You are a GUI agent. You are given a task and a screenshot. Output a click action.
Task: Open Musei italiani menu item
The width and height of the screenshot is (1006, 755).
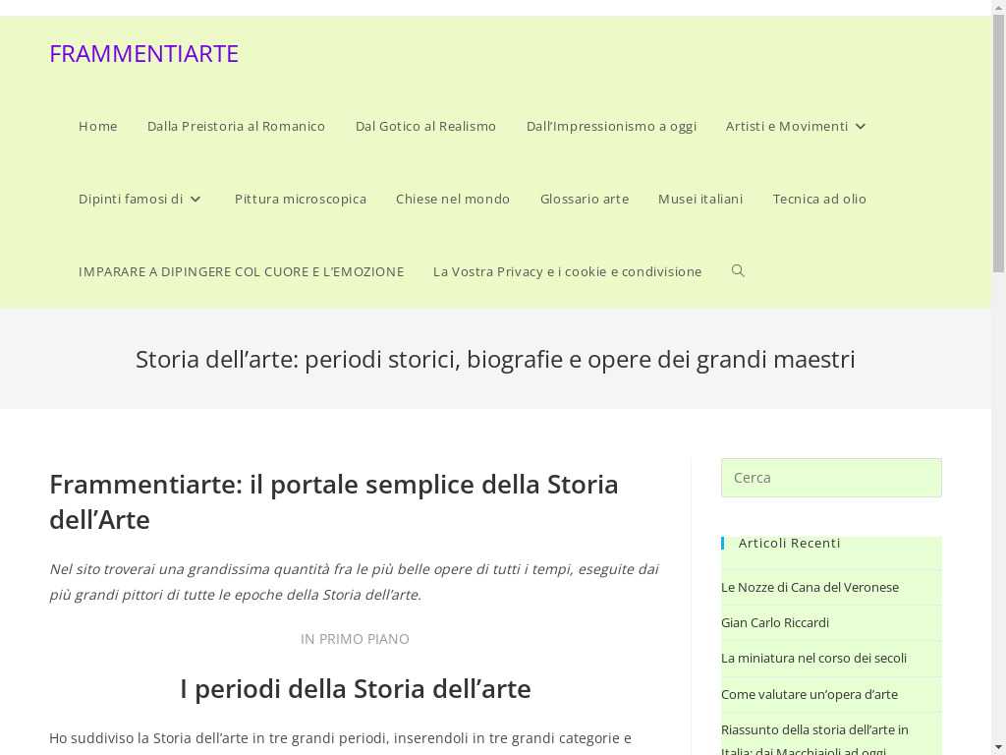pos(700,199)
